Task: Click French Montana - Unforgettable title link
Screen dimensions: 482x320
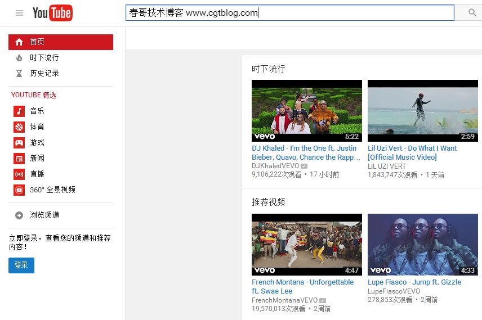Action: tap(303, 287)
